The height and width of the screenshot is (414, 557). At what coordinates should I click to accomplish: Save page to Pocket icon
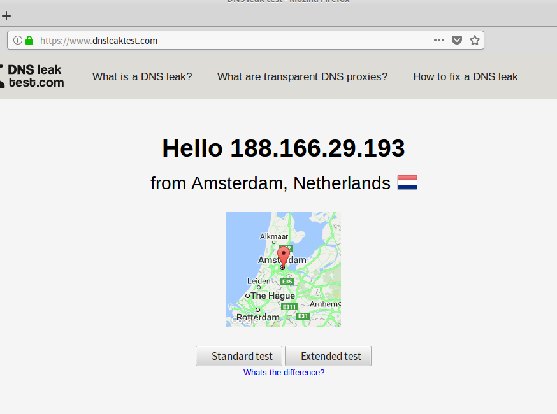coord(456,40)
